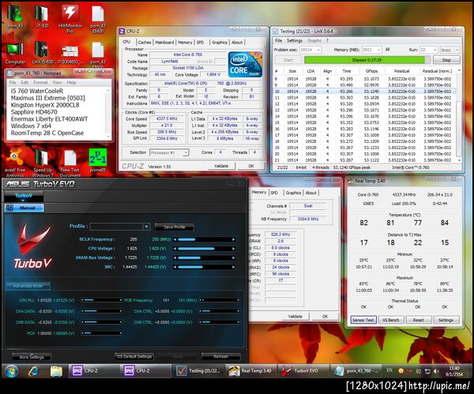Adjust IMC voltage slider in TurboV

point(205,267)
